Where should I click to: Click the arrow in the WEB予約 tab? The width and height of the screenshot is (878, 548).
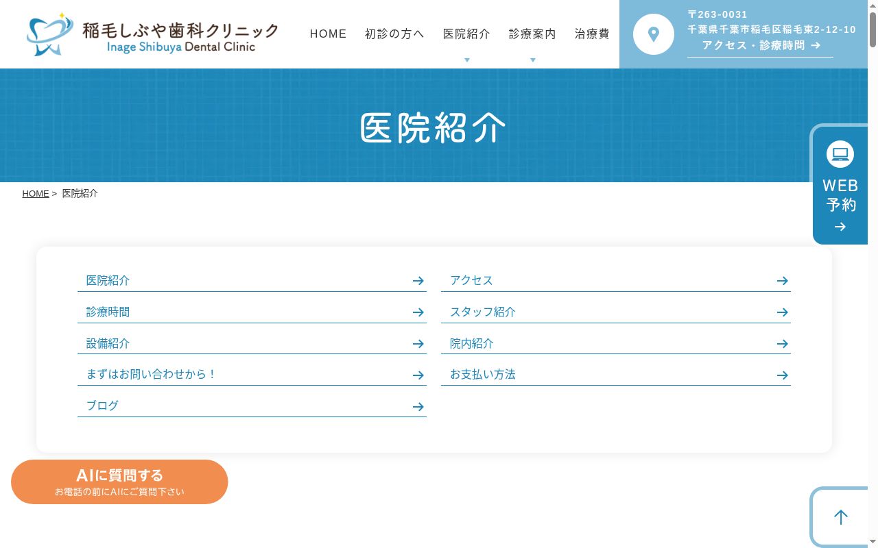point(840,227)
